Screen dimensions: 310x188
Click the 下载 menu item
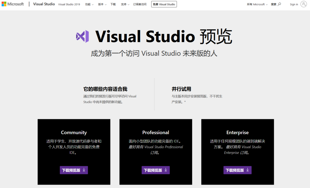[x=113, y=4]
